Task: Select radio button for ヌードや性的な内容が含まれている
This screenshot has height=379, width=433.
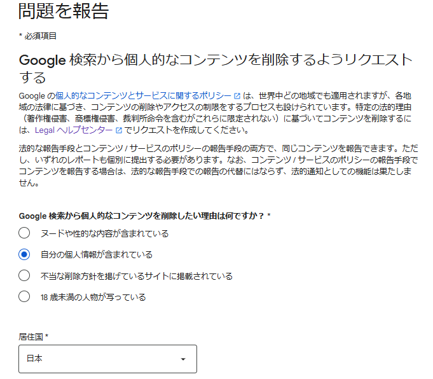Action: pos(24,233)
